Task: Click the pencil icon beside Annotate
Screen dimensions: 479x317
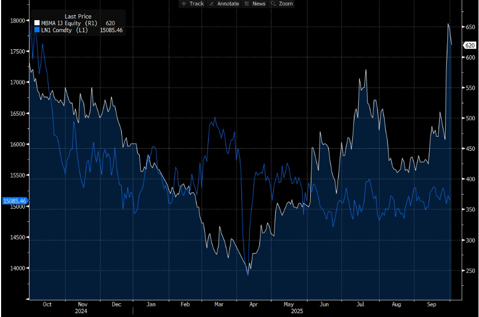Action: point(211,4)
